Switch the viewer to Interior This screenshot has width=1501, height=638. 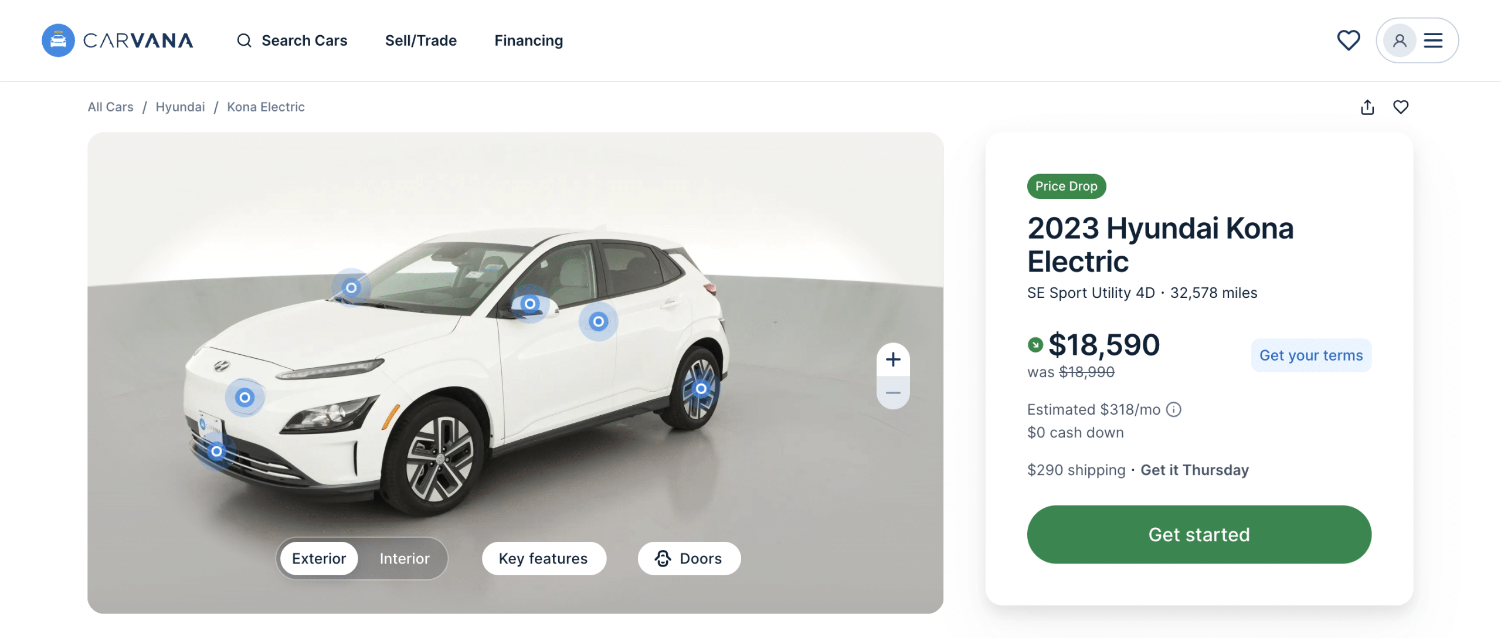(x=405, y=558)
